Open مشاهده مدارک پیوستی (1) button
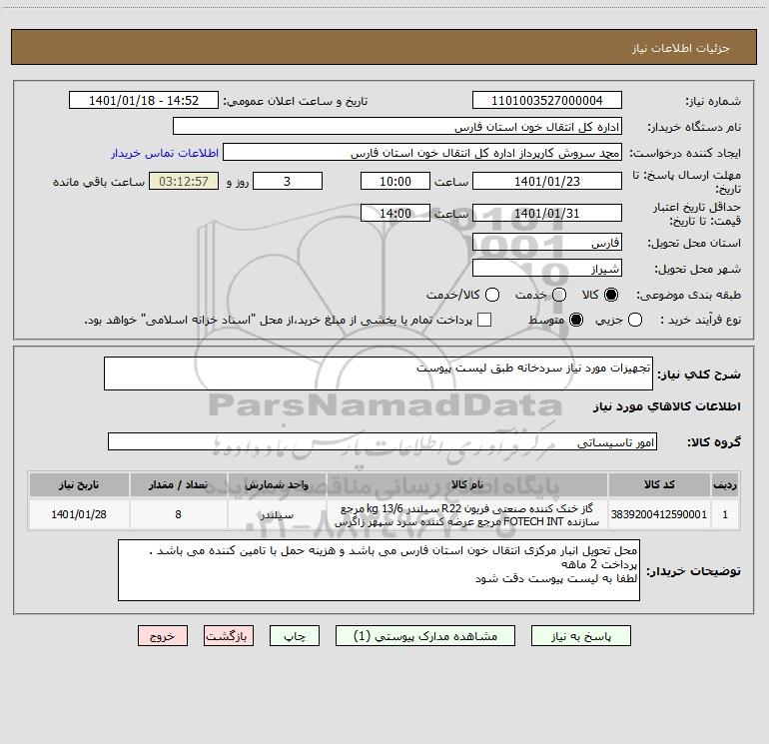The width and height of the screenshot is (769, 744). (x=425, y=636)
